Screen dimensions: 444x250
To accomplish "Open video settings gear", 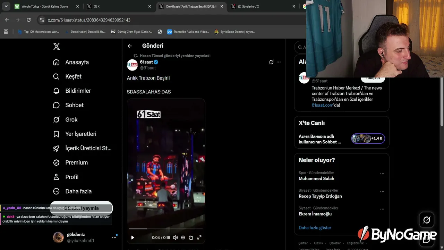I will (183, 237).
